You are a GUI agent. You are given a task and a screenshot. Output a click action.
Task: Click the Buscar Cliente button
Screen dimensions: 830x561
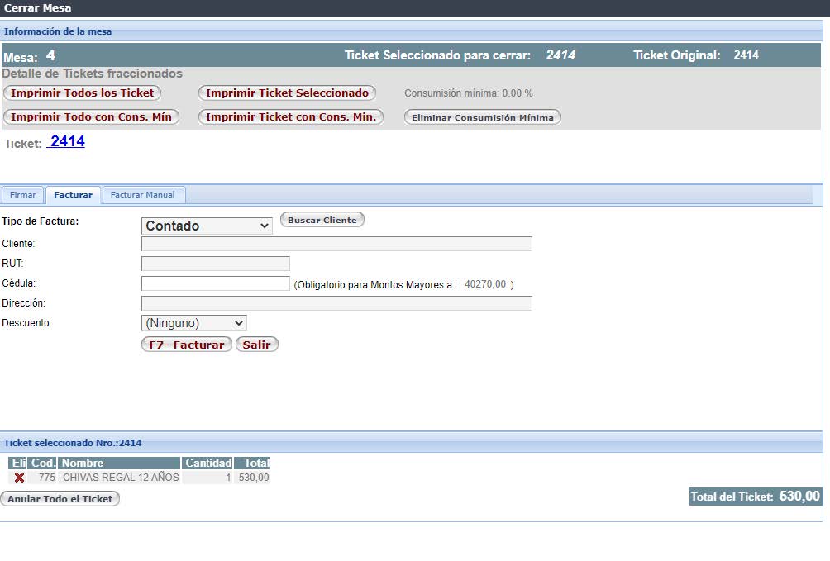[322, 220]
